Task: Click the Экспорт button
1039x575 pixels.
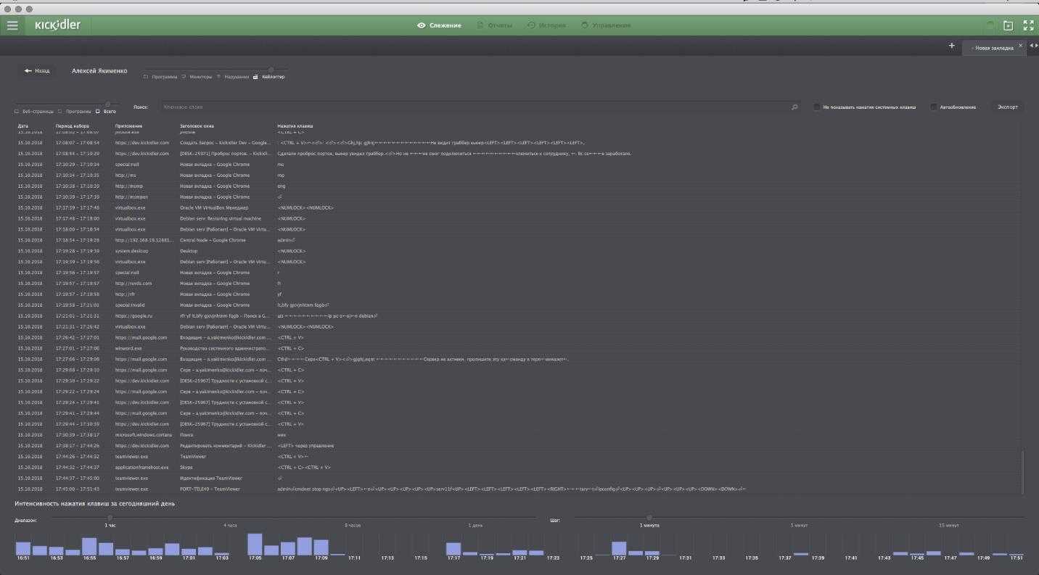Action: [1007, 107]
